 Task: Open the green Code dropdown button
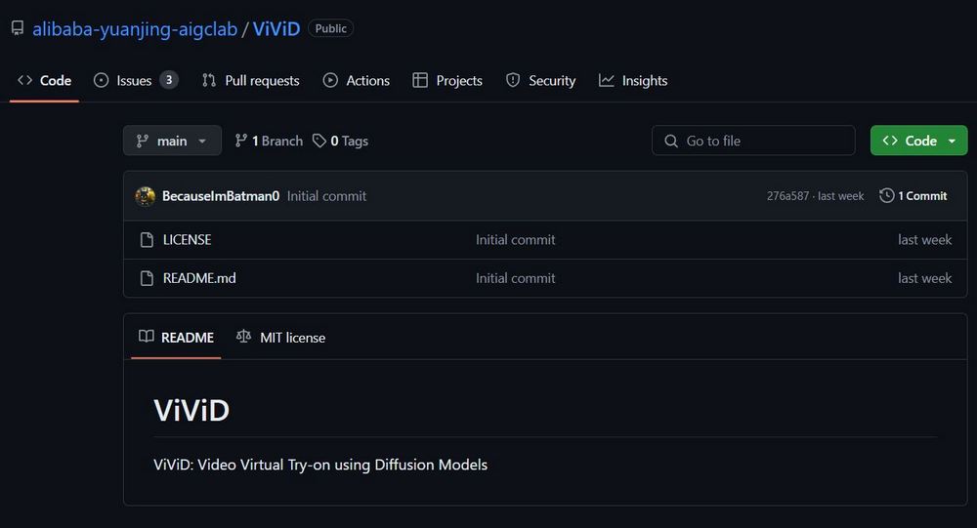[918, 141]
